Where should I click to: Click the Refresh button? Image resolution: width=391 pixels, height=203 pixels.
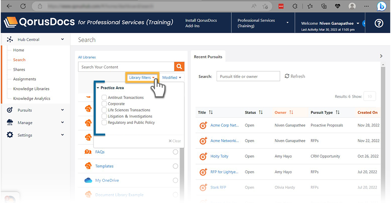tap(295, 76)
